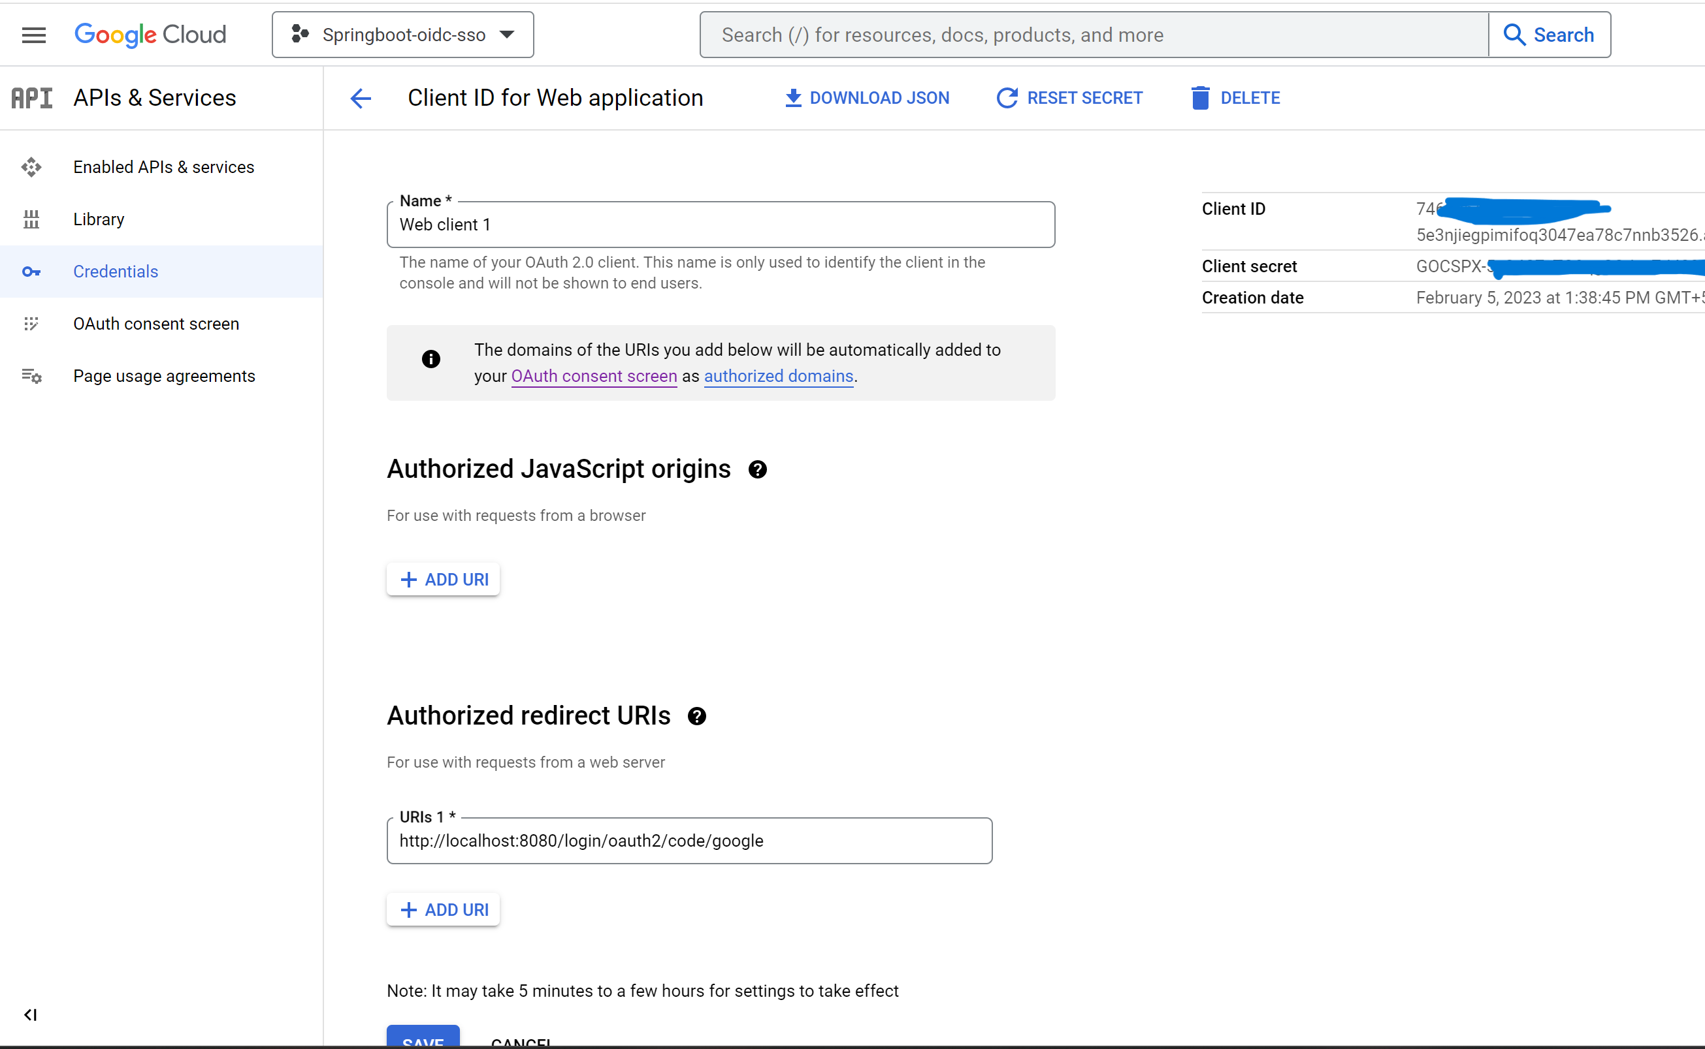This screenshot has height=1049, width=1705.
Task: Click ADD URI for JavaScript origins
Action: coord(444,579)
